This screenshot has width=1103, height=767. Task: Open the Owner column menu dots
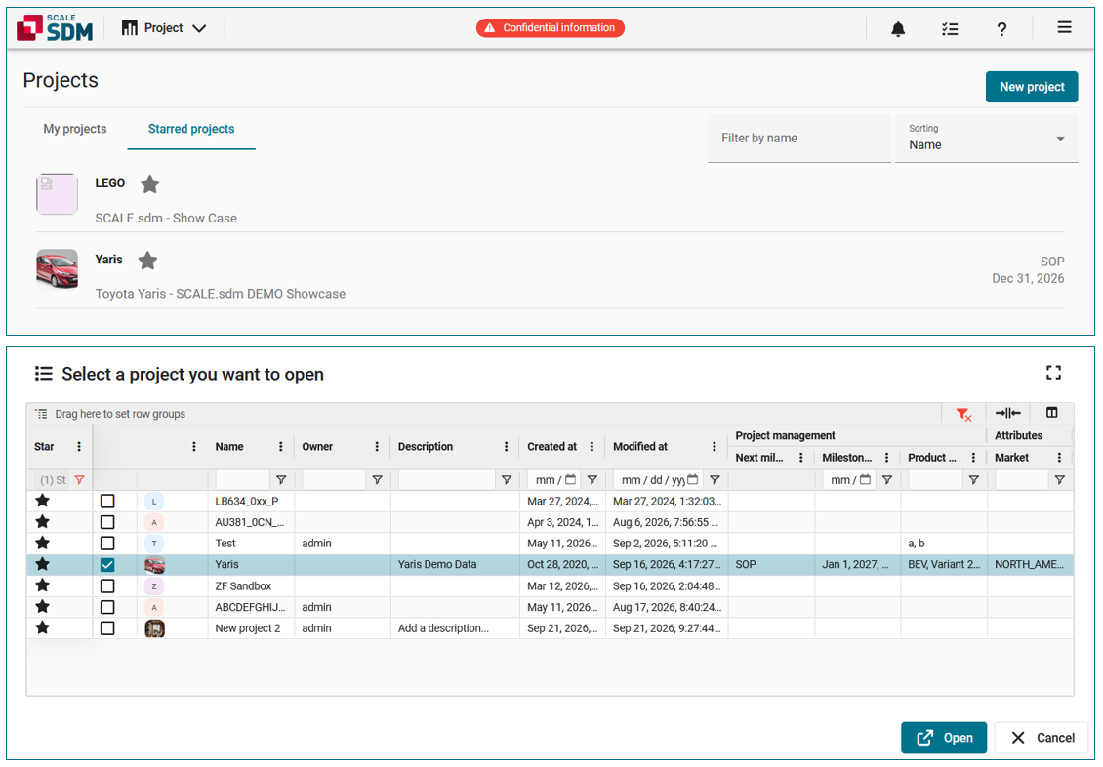click(x=377, y=446)
